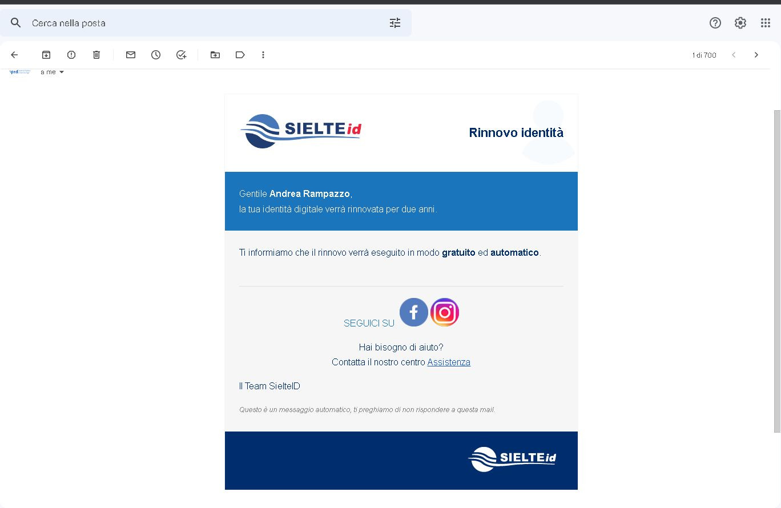Click the "1 di 700" message counter
Screen dimensions: 781x508
(704, 55)
